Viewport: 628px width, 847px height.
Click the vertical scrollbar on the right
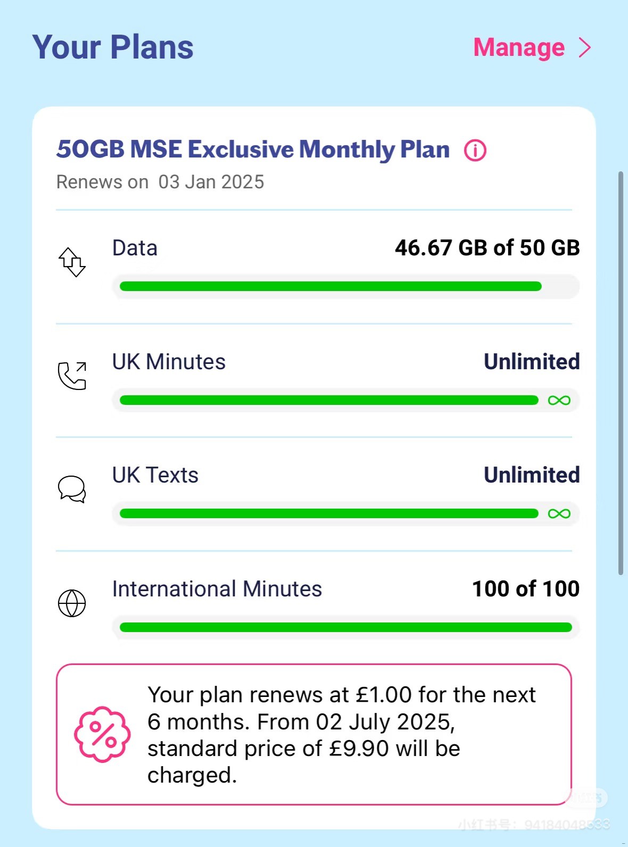click(x=620, y=372)
